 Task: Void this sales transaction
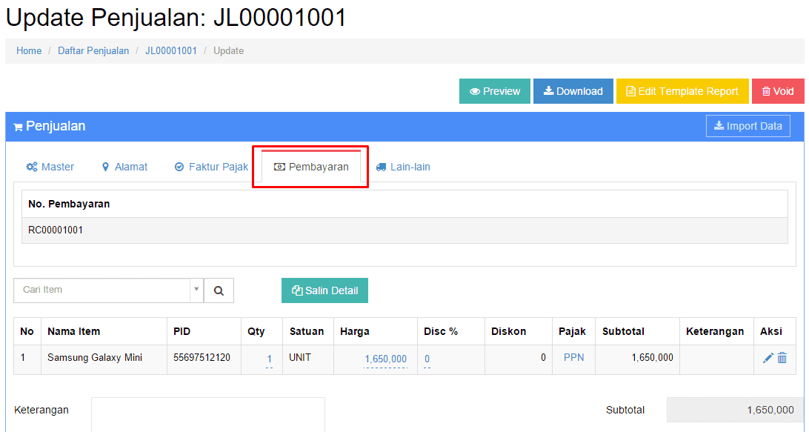point(778,91)
